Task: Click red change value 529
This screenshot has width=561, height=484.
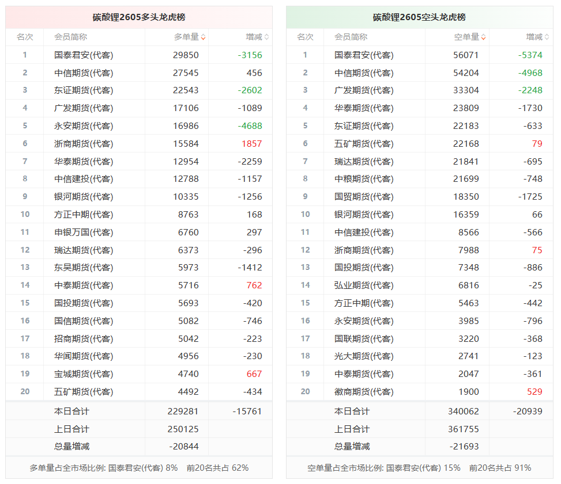Action: (534, 392)
